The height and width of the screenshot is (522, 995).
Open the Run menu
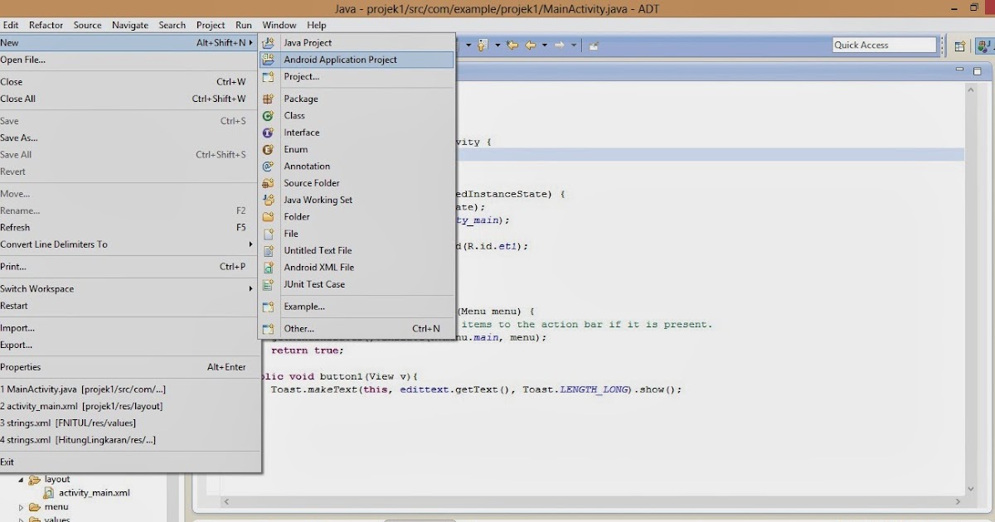244,26
